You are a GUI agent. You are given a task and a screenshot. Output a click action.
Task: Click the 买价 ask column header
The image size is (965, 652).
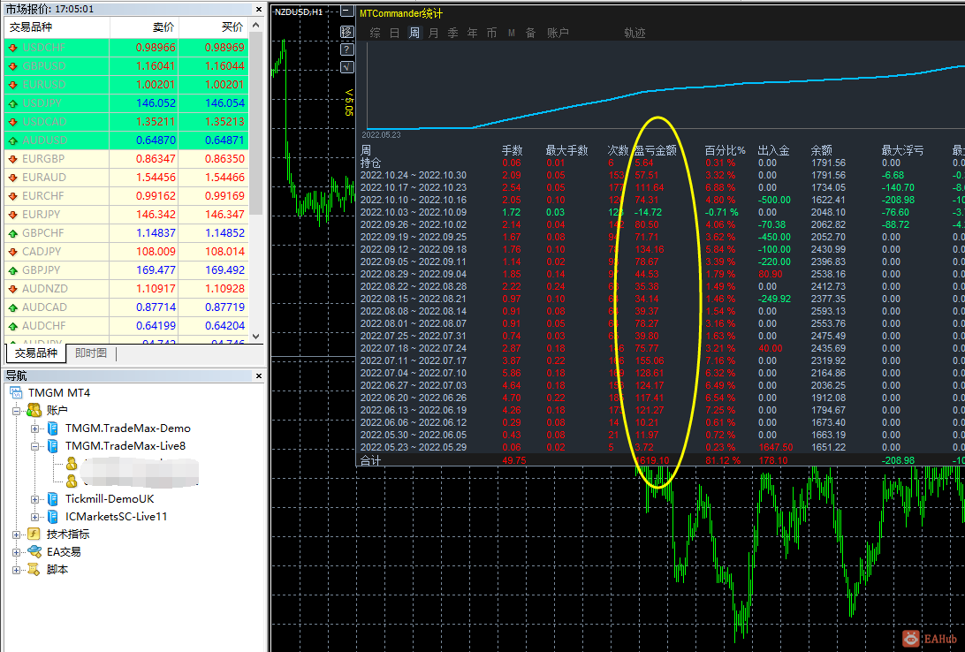[214, 27]
